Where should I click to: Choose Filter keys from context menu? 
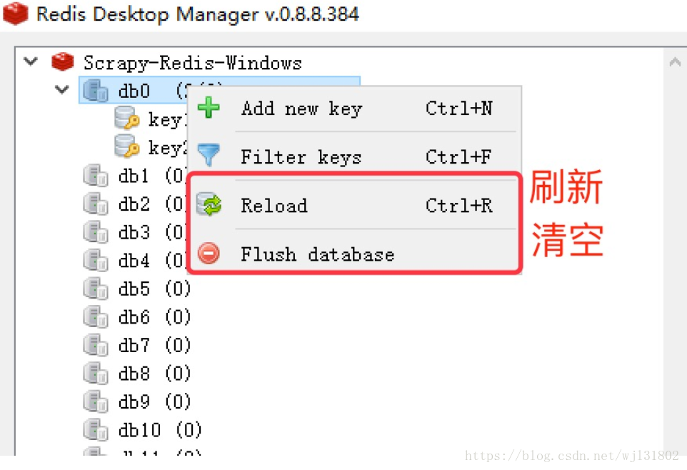tap(301, 157)
